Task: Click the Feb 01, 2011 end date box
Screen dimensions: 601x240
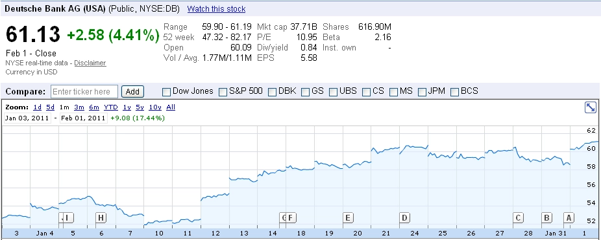Action: (83, 118)
